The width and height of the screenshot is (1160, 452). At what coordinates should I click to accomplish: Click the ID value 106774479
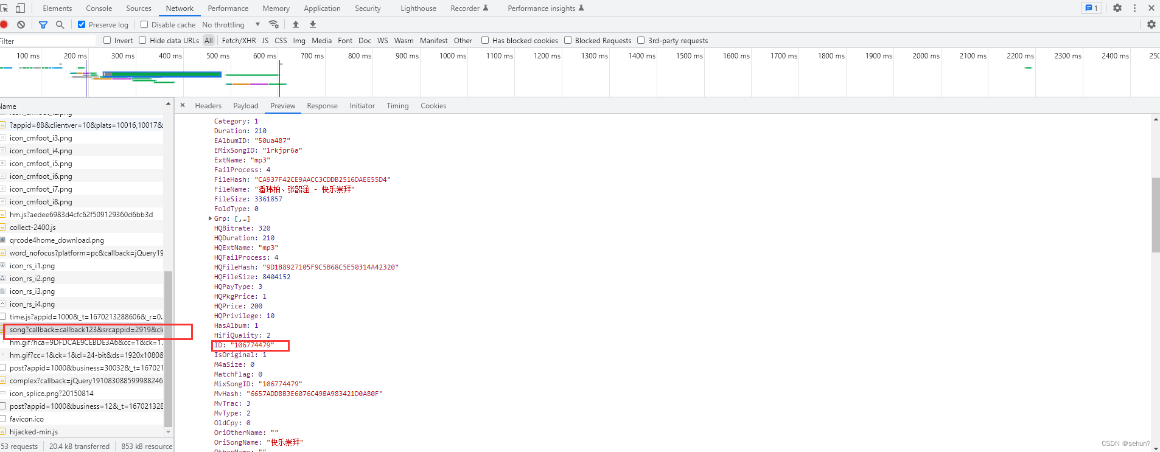click(x=252, y=345)
